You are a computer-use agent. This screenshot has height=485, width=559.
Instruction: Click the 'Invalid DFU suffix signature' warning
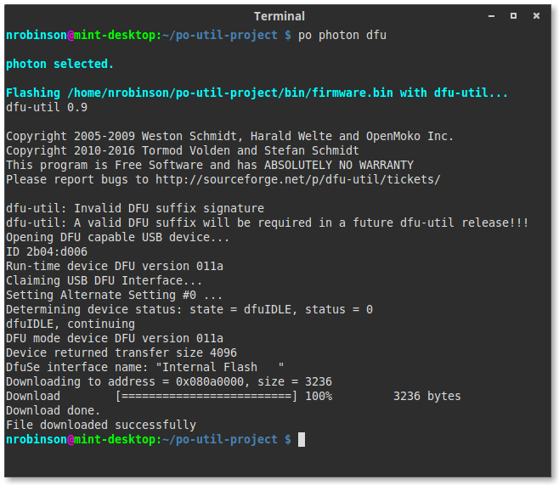tap(169, 208)
